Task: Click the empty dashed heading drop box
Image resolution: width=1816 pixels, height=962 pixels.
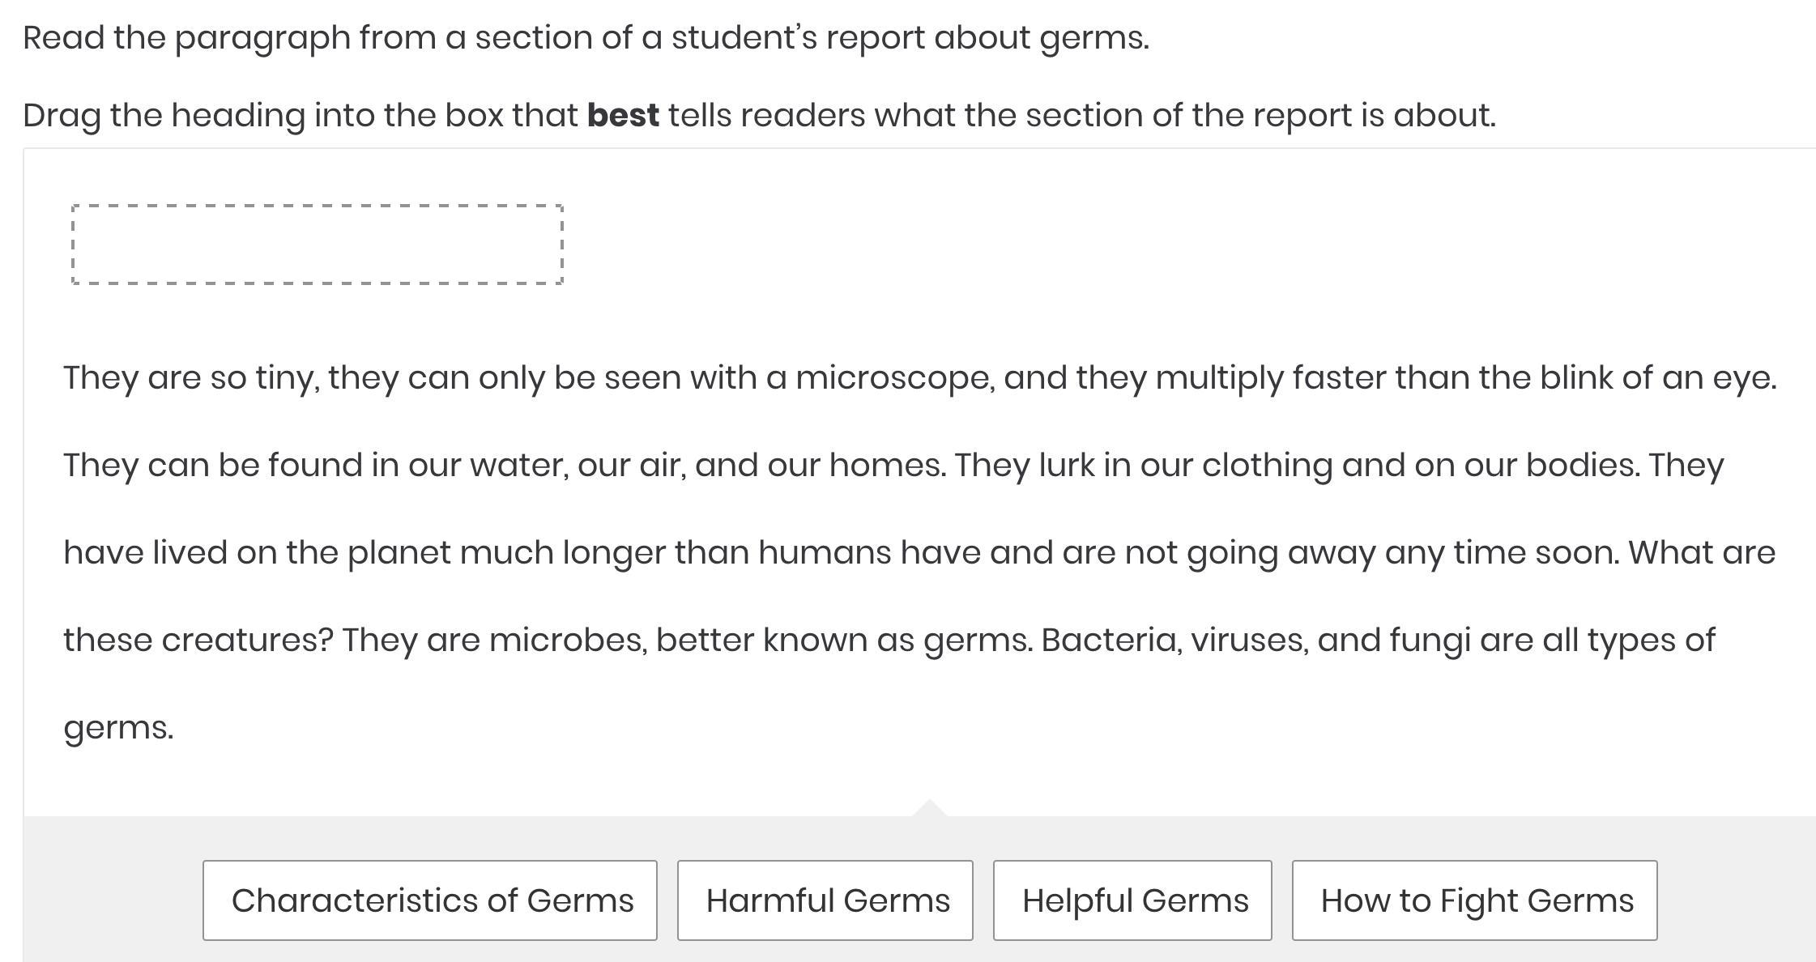Action: tap(318, 245)
